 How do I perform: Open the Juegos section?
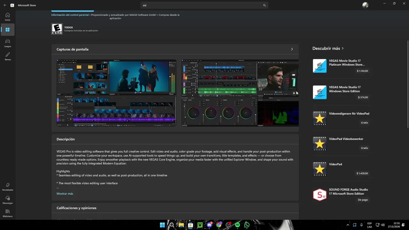(8, 43)
